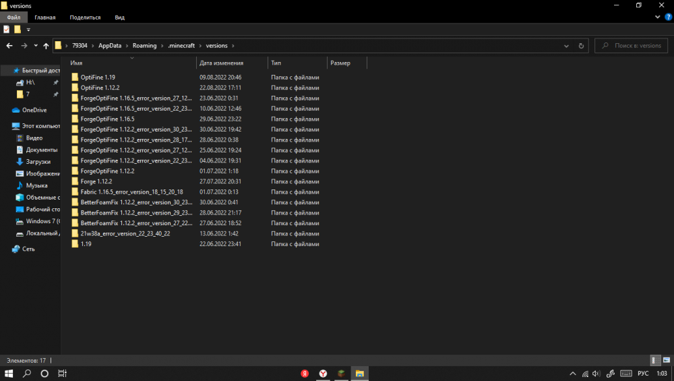Click the Properties quick access icon
Image resolution: width=674 pixels, height=381 pixels.
pyautogui.click(x=7, y=29)
